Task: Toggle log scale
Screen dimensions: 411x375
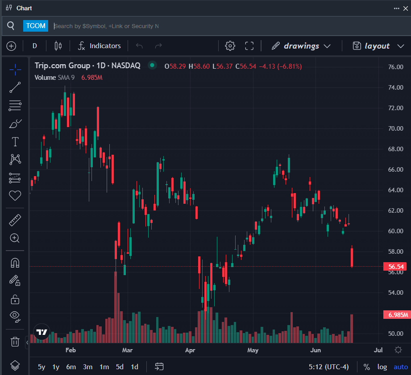Action: (x=382, y=367)
